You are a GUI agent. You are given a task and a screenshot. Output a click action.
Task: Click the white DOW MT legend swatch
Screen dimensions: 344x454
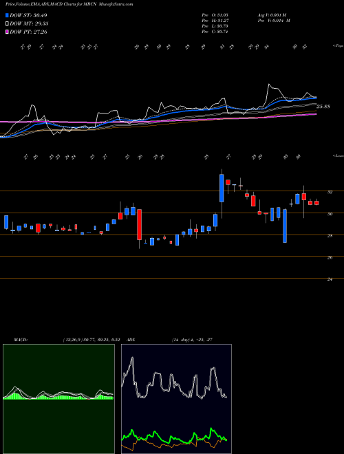pos(7,24)
